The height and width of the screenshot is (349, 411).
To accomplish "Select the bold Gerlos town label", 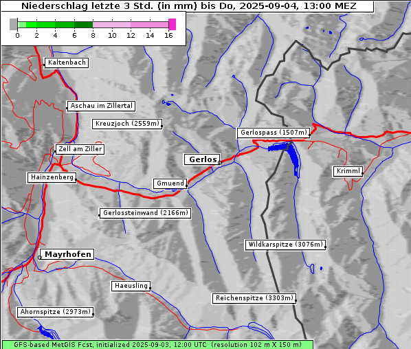I will (202, 159).
